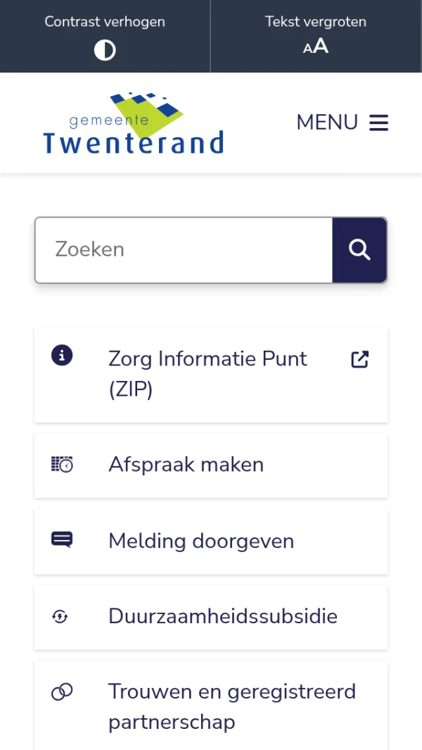Click the info icon beside Zorg Informatie Punt

(62, 356)
